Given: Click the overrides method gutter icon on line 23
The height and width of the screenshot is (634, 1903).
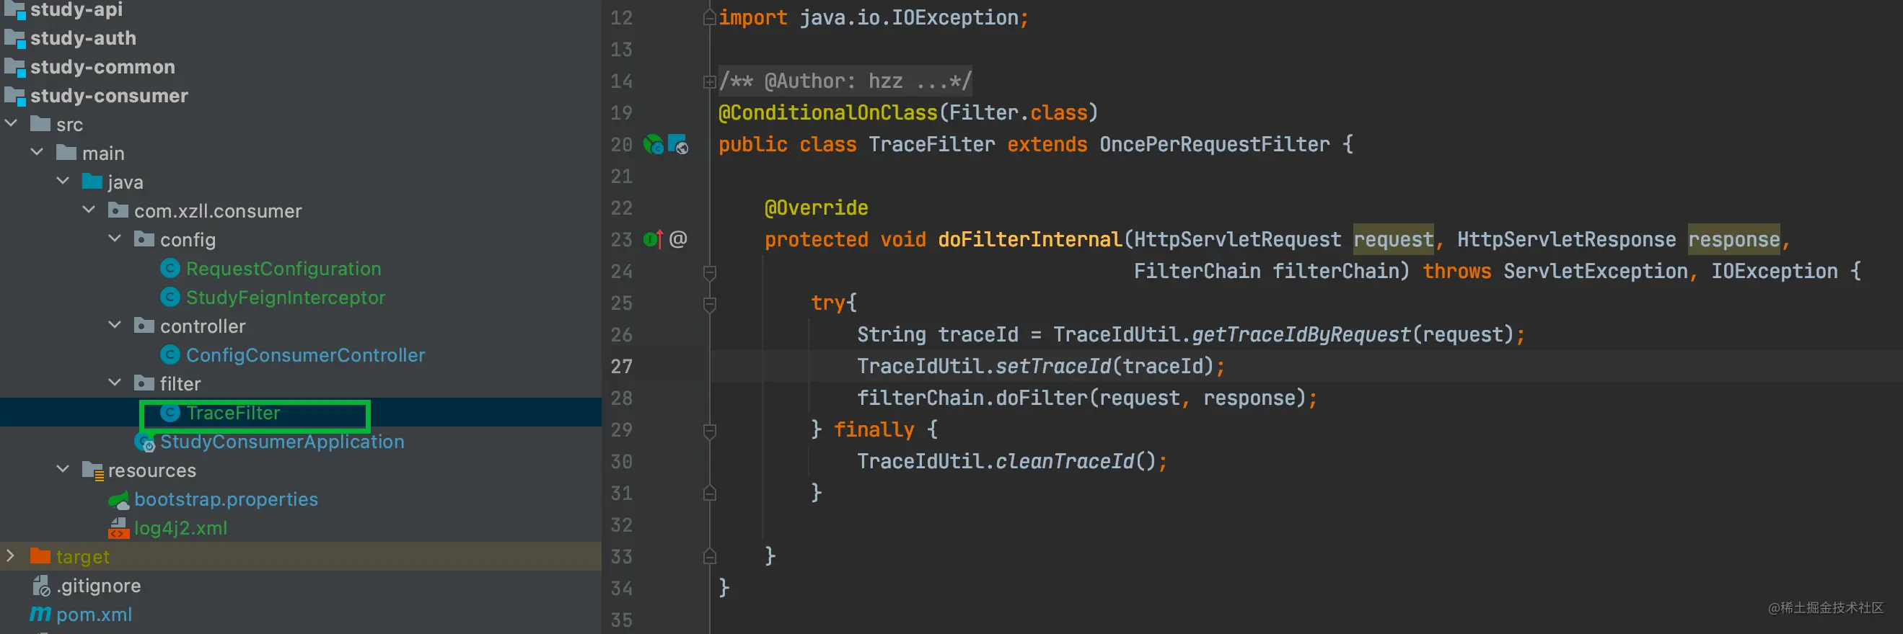Looking at the screenshot, I should pos(653,239).
